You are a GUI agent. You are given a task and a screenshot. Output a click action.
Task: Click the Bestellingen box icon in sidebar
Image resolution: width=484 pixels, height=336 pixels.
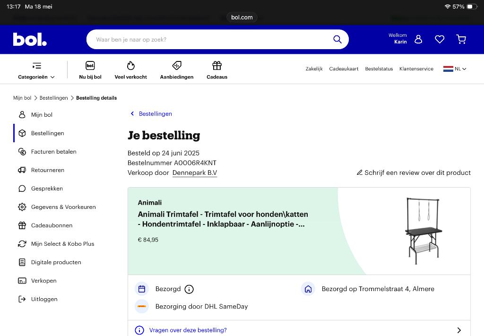pos(22,133)
